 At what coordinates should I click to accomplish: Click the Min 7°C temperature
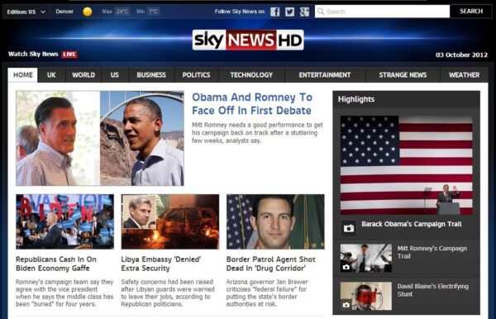point(148,12)
